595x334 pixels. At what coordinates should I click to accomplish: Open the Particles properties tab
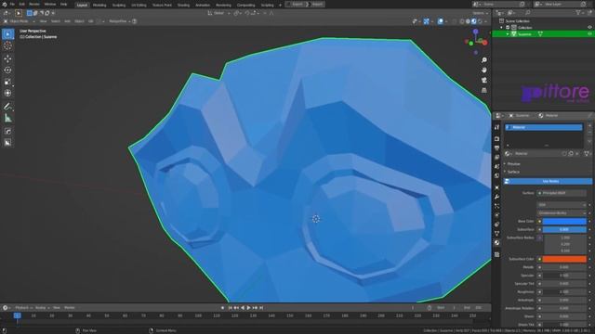496,206
